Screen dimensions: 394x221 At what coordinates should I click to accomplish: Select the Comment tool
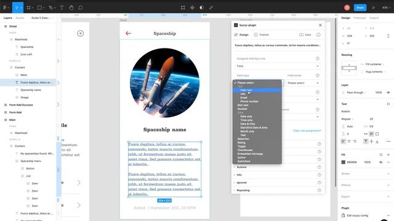pos(81,8)
